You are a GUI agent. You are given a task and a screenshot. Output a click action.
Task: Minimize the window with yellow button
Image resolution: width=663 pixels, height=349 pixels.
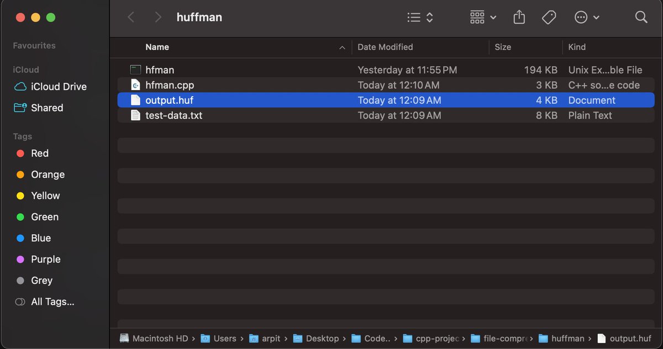(35, 18)
